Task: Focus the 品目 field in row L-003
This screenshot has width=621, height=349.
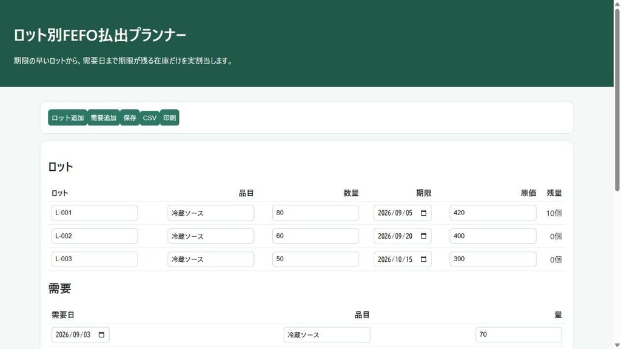Action: [210, 259]
